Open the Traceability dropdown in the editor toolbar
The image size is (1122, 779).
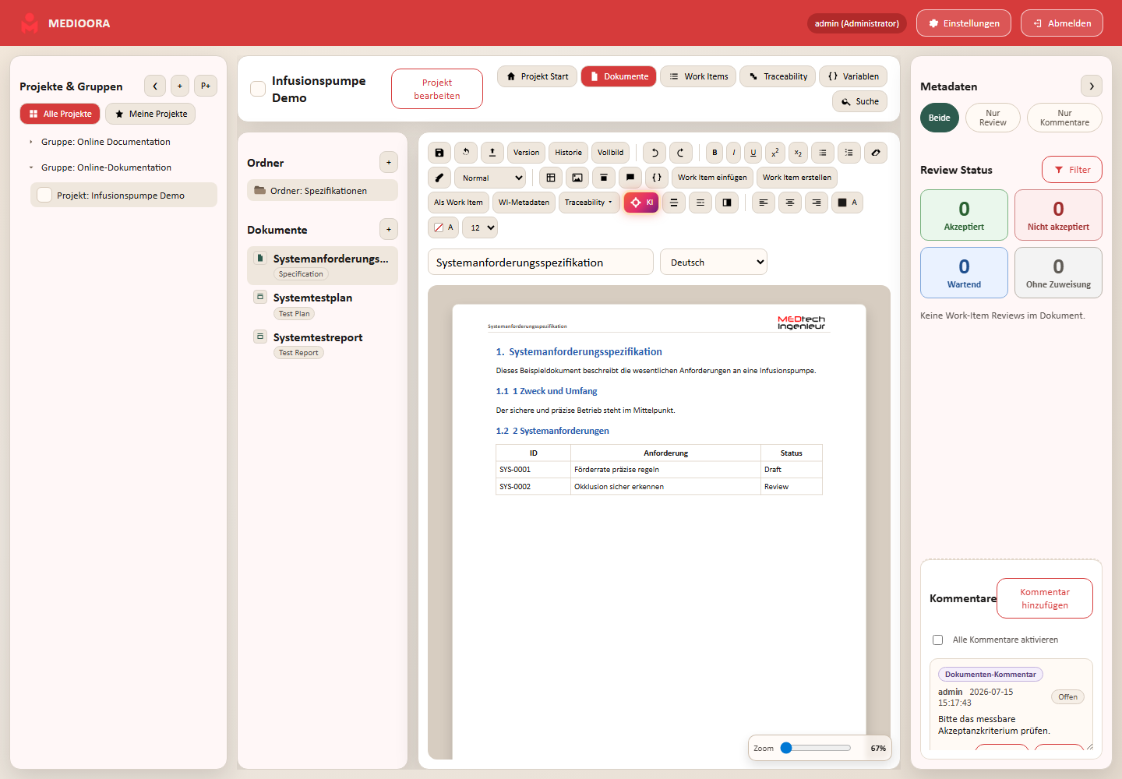[x=590, y=203]
